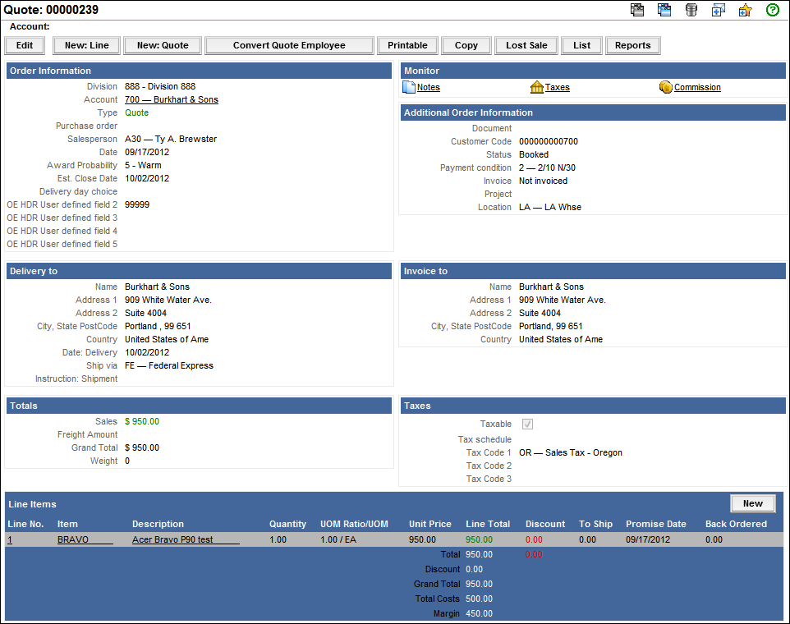
Task: Open Taxes in the Monitor panel
Action: point(557,87)
